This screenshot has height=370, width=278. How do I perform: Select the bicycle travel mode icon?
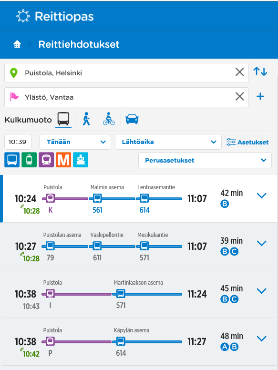point(109,119)
